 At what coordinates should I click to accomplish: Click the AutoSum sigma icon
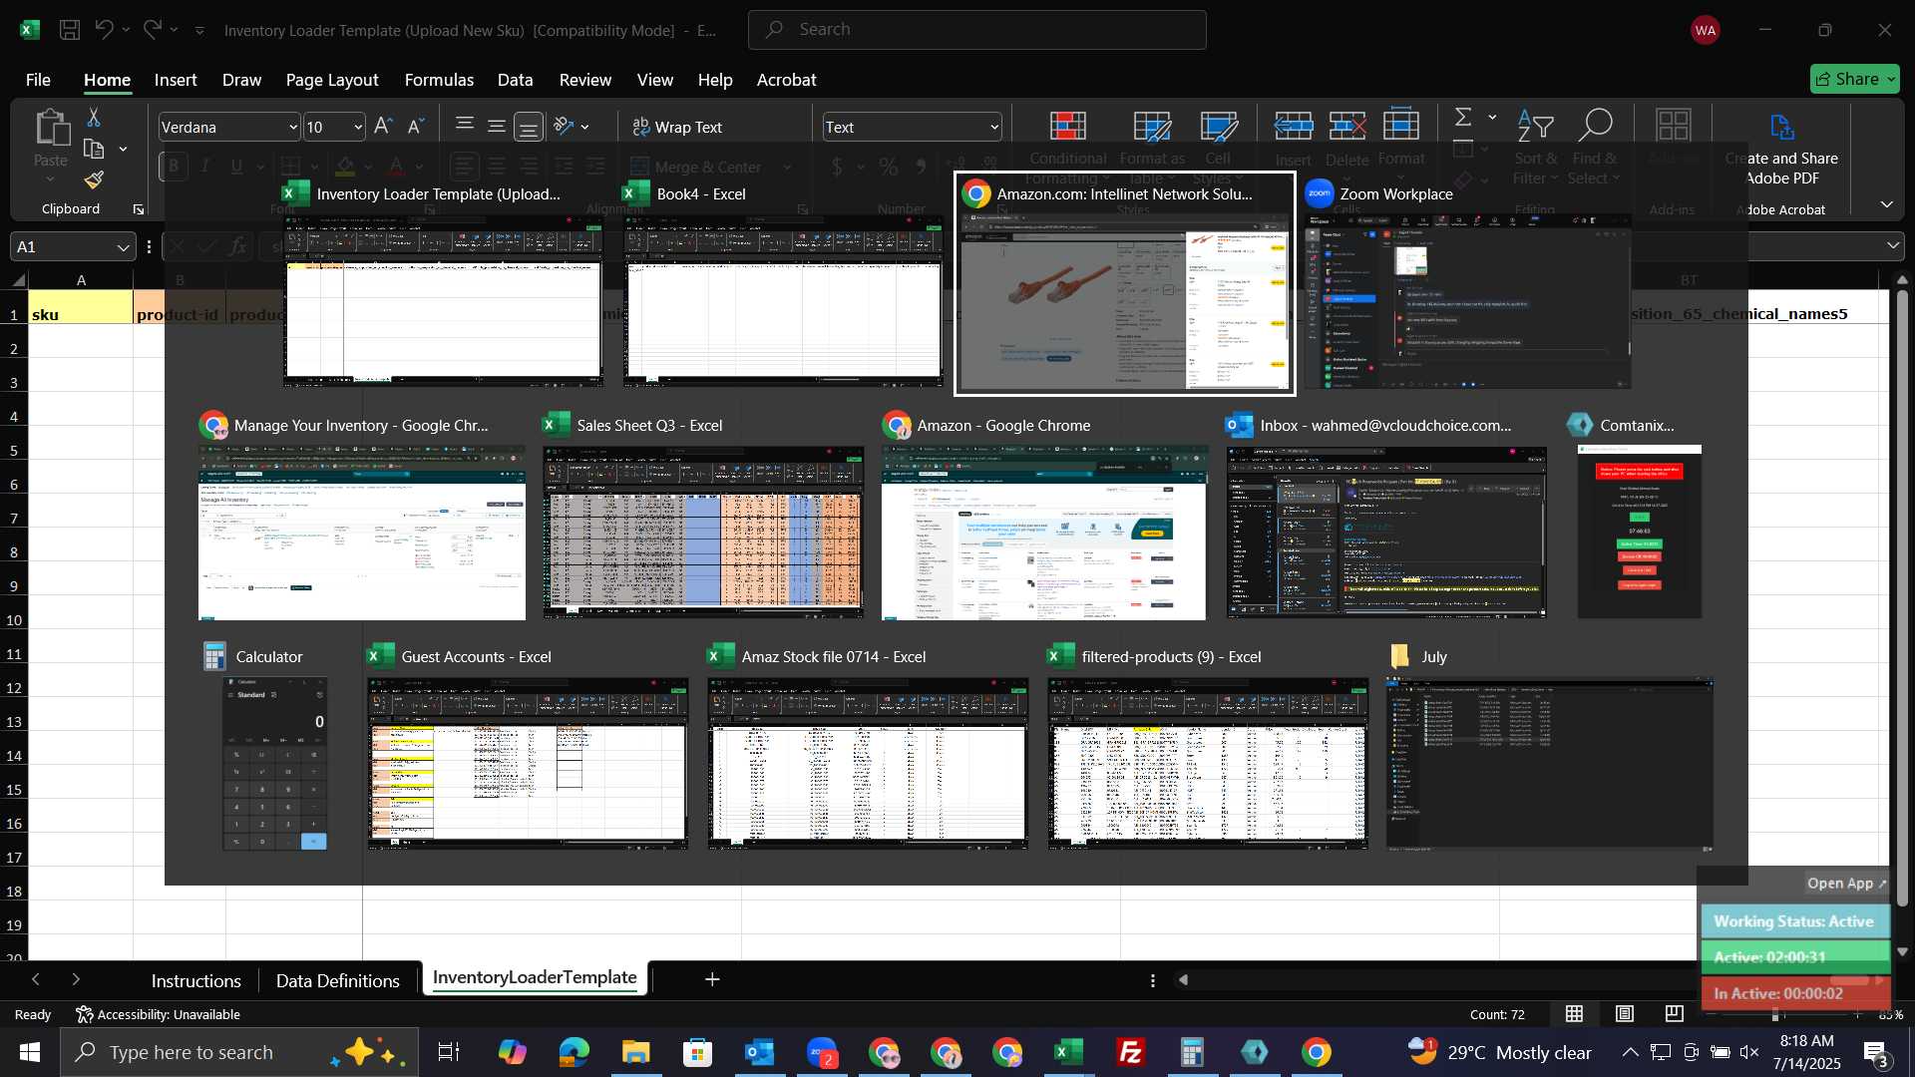coord(1463,118)
